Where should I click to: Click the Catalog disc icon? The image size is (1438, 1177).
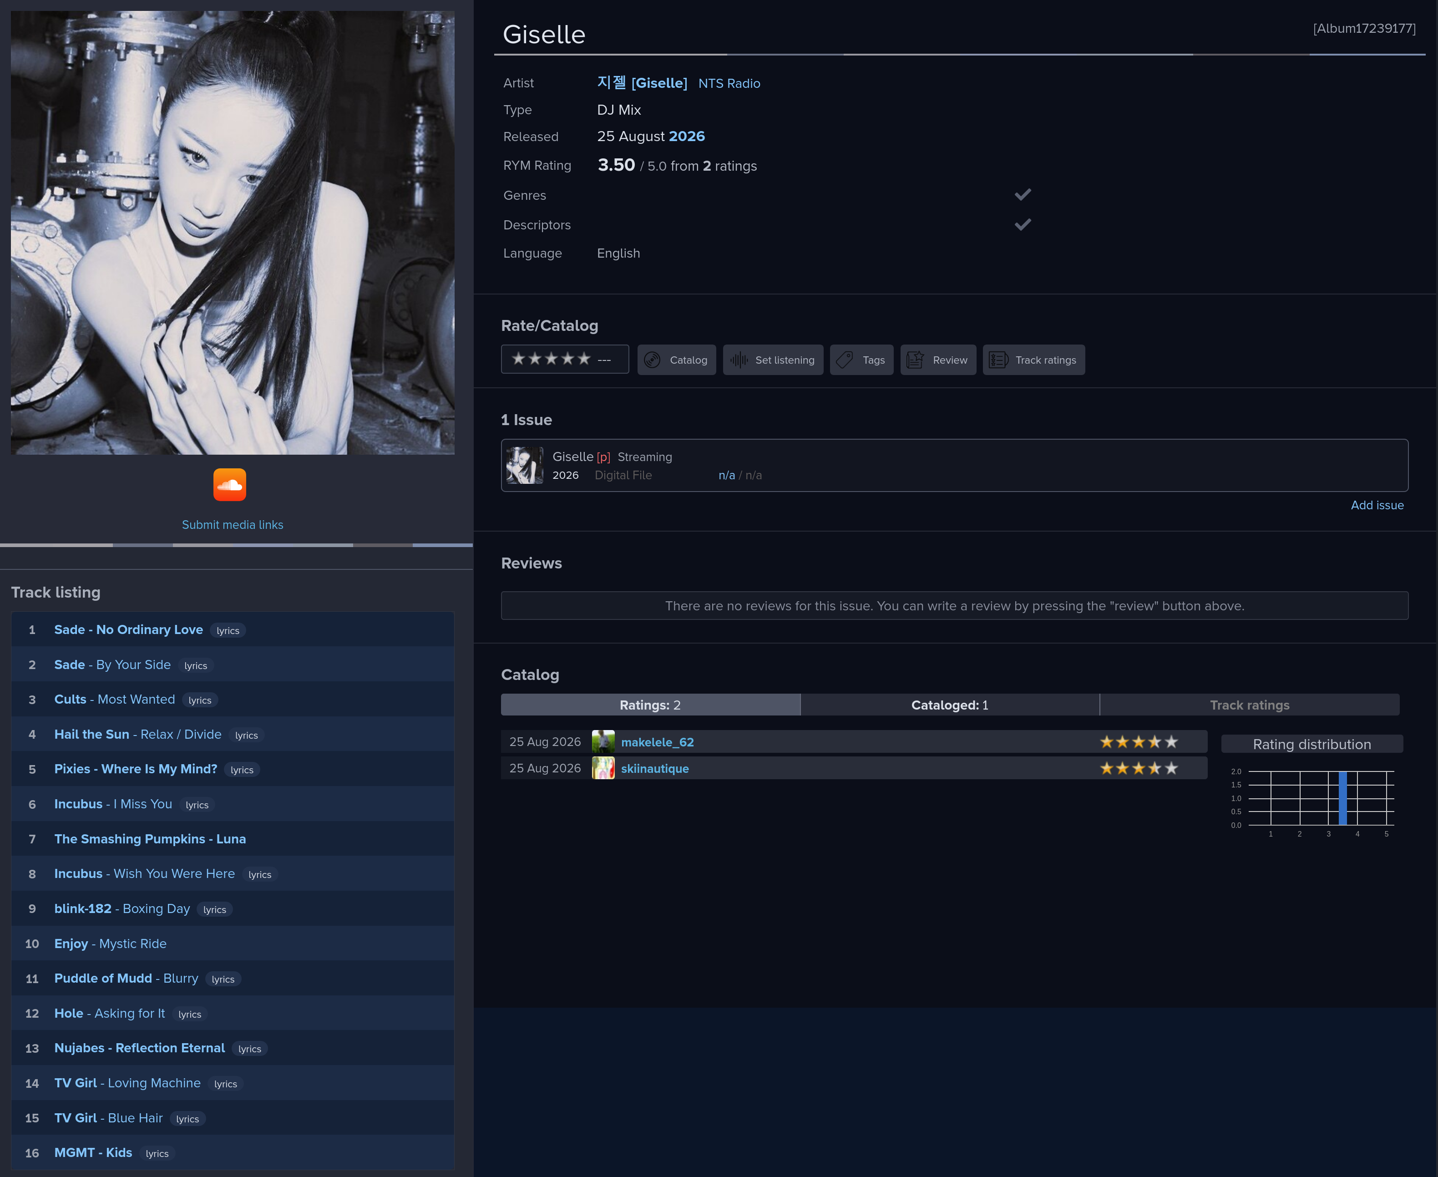[652, 360]
